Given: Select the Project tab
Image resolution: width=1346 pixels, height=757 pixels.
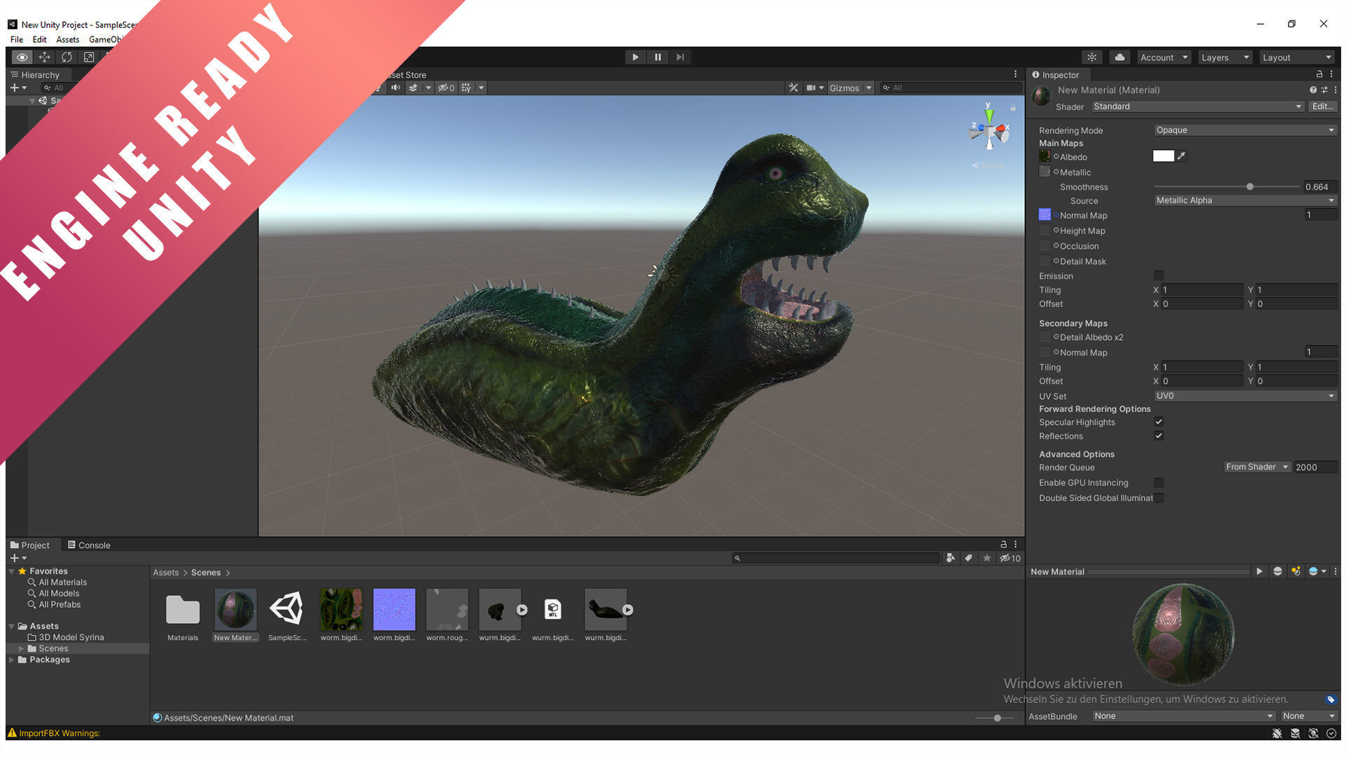Looking at the screenshot, I should click(x=30, y=545).
